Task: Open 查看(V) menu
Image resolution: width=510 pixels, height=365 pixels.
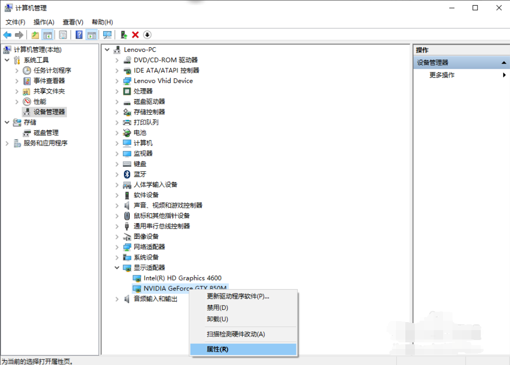Action: pyautogui.click(x=73, y=22)
